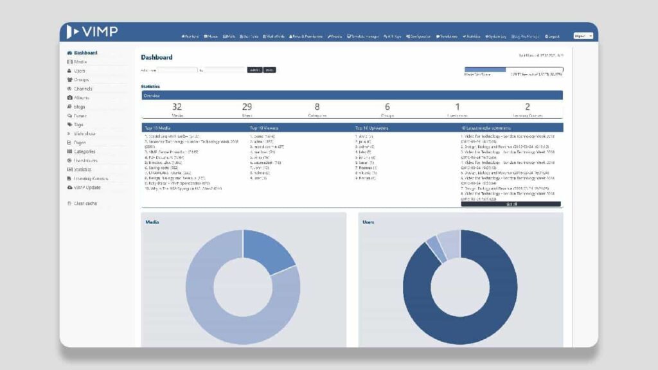Screen dimensions: 658x370
Task: Click the Categories grid icon
Action: point(69,152)
